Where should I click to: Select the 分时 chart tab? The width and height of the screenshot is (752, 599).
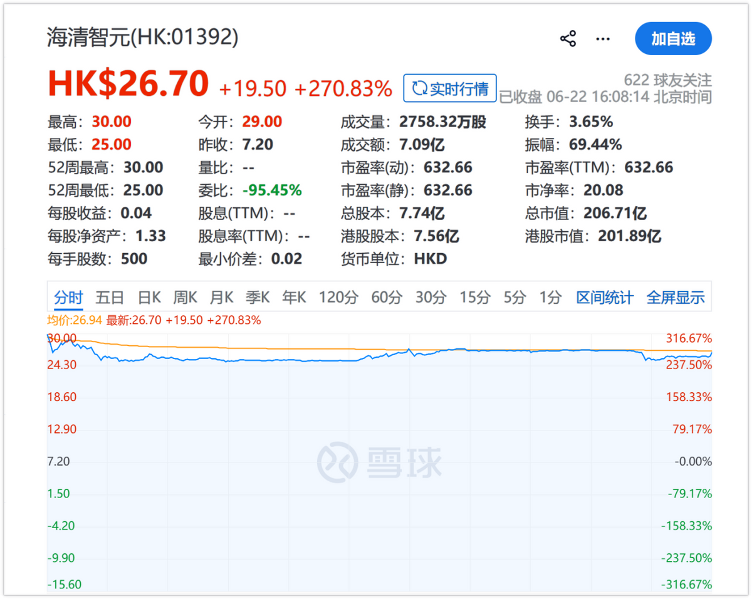tap(68, 298)
